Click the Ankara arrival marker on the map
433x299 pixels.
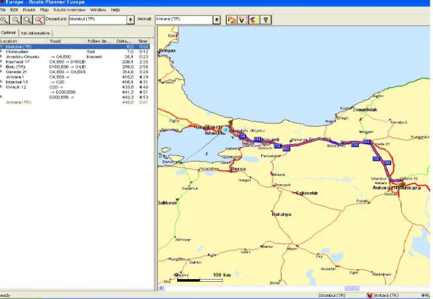click(x=401, y=184)
